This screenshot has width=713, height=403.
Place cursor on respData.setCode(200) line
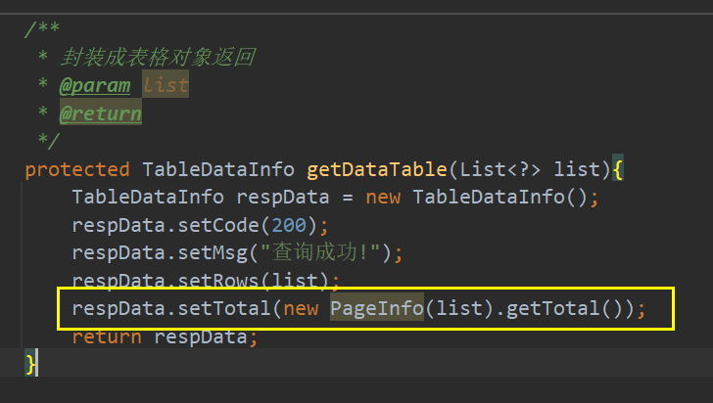click(x=200, y=225)
